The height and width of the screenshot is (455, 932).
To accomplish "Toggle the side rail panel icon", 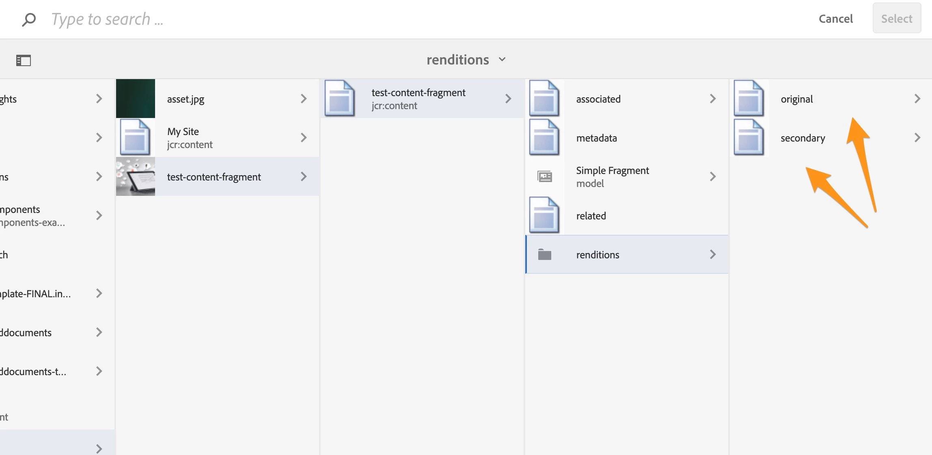I will click(x=24, y=60).
